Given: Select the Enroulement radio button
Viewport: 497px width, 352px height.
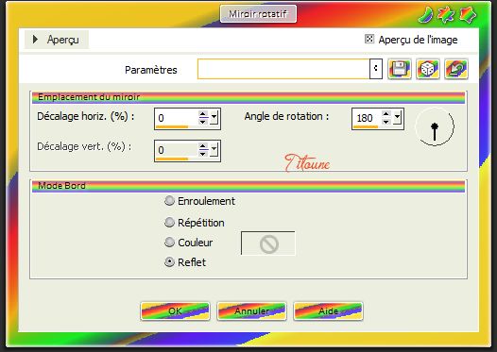Looking at the screenshot, I should [x=169, y=201].
